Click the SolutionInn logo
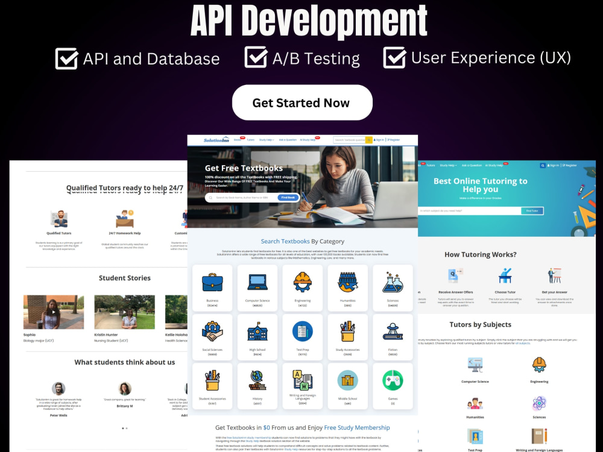The image size is (603, 452). pos(216,140)
